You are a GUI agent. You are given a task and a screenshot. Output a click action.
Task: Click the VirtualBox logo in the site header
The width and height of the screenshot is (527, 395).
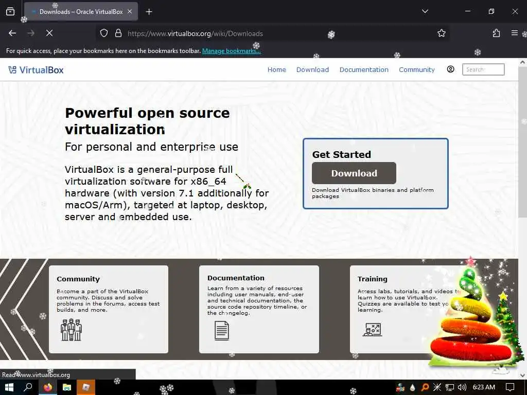36,70
